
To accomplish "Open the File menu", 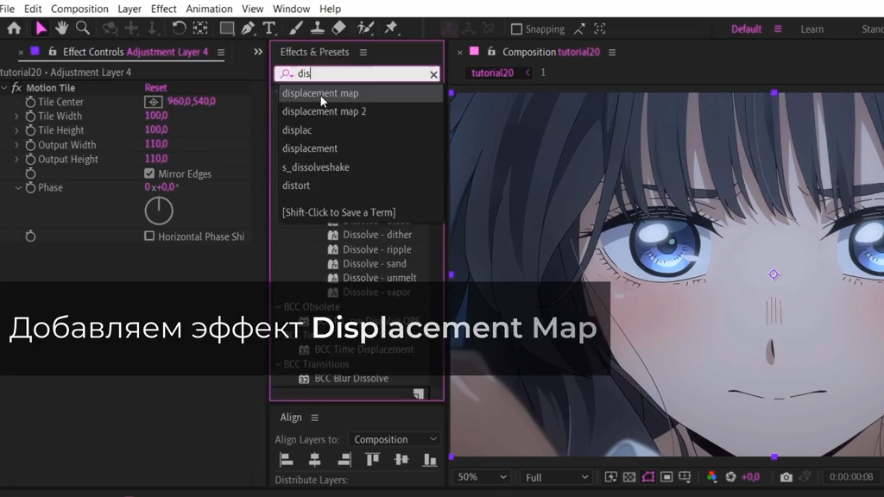I will (x=7, y=9).
